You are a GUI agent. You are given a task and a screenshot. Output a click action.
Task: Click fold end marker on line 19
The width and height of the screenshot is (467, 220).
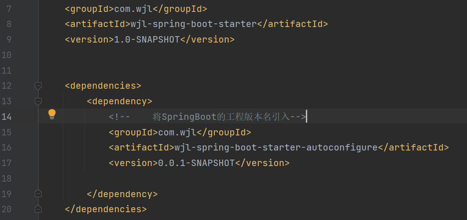[x=38, y=193]
